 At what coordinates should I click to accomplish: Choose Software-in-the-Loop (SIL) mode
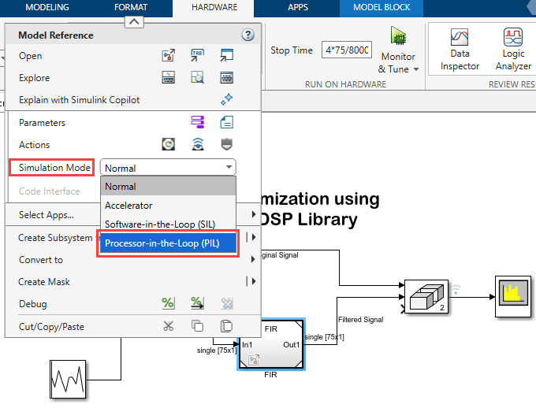point(168,224)
